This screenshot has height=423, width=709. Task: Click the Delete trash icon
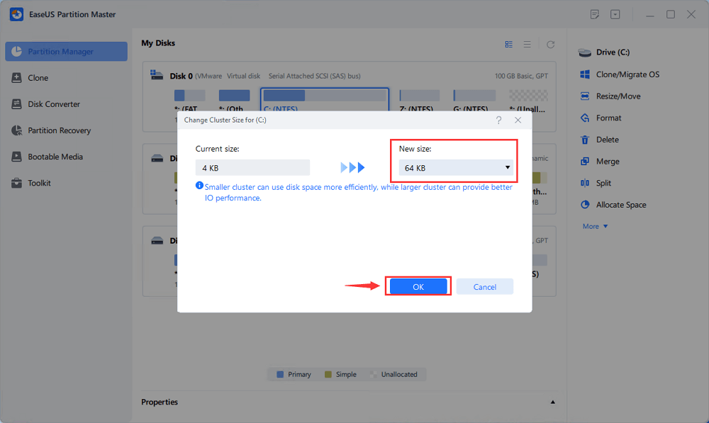click(585, 139)
